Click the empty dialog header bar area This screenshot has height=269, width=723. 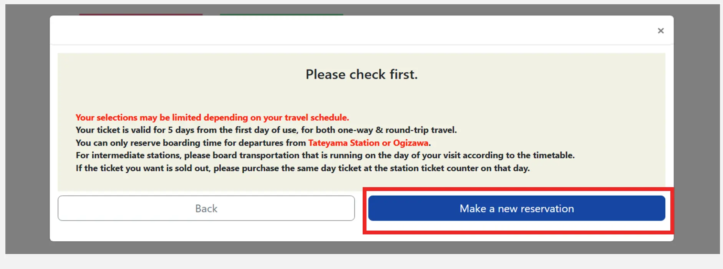(346, 31)
